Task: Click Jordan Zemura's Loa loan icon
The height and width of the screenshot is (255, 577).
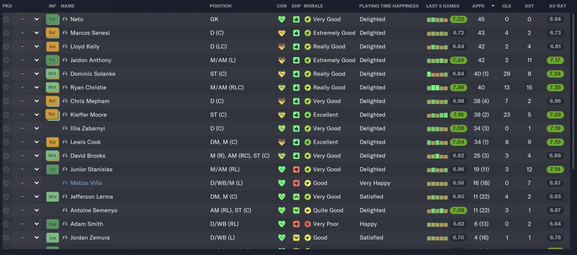Action: pos(52,237)
